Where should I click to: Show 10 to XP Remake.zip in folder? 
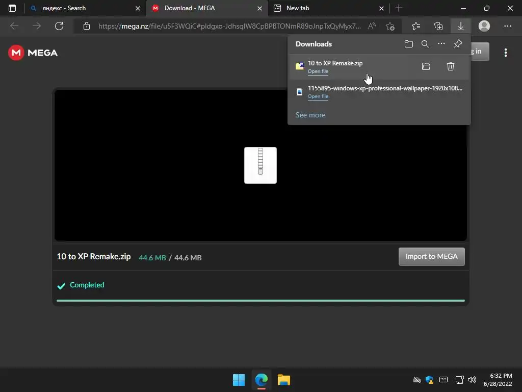426,66
